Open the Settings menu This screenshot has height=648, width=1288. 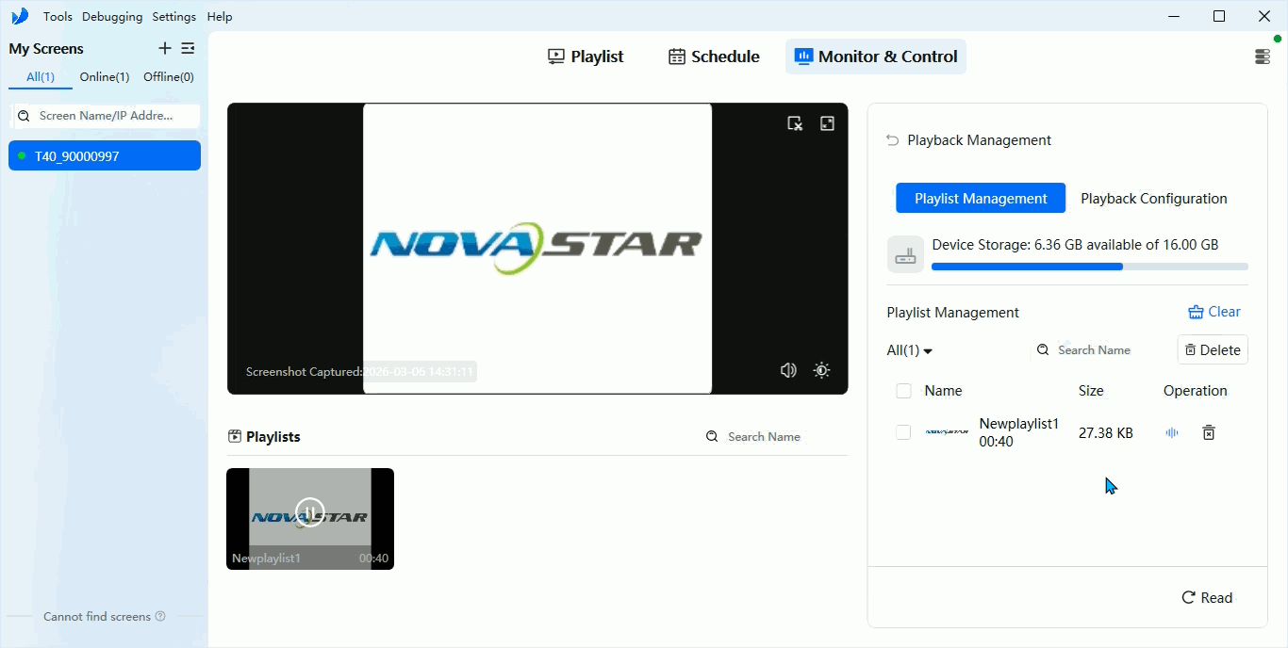point(174,17)
